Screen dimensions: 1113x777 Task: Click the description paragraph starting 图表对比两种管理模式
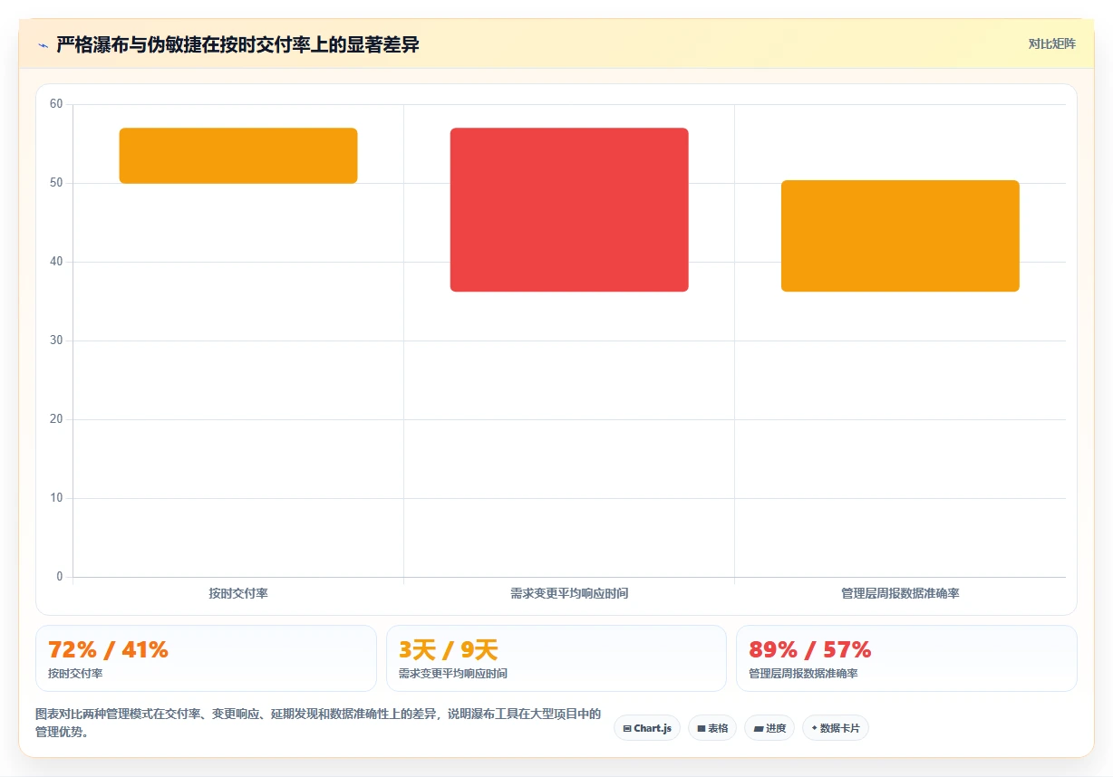(x=318, y=723)
